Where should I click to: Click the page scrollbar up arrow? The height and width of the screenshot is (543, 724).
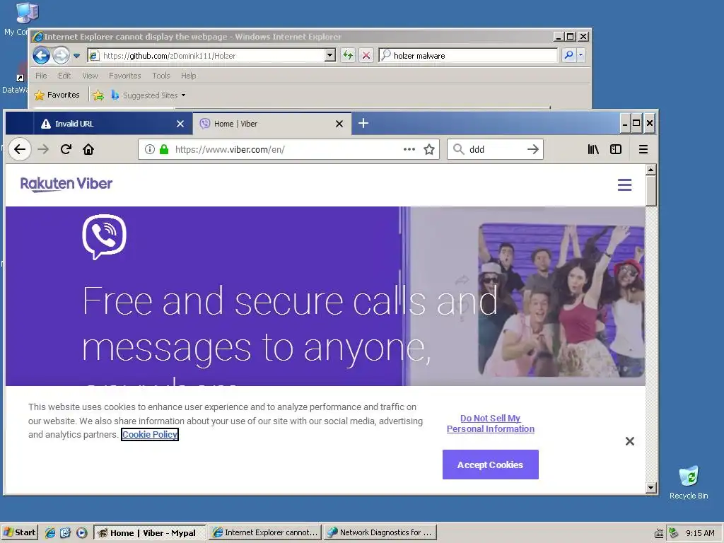click(651, 170)
